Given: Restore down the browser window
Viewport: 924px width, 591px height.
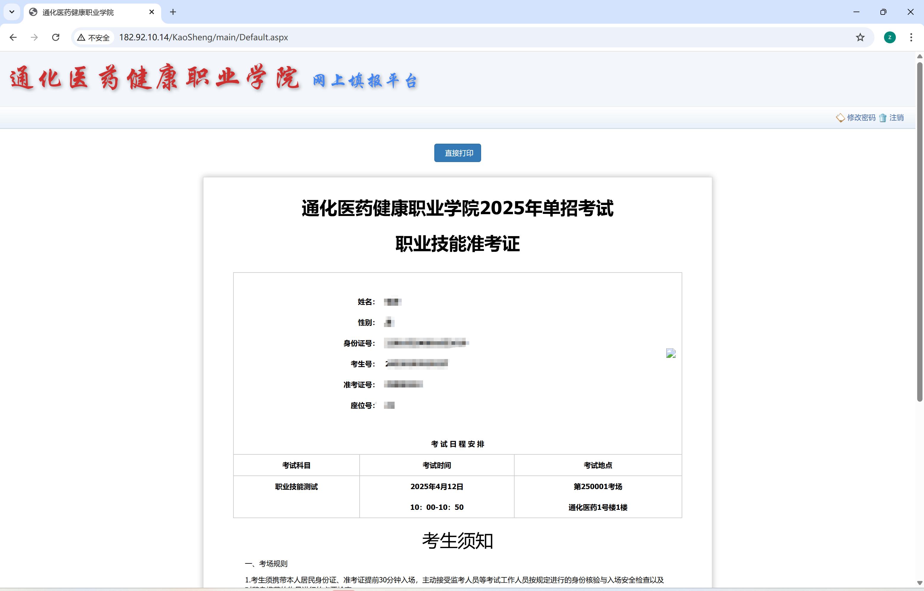Looking at the screenshot, I should [x=883, y=12].
